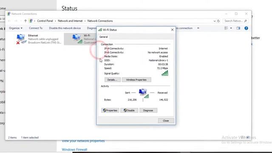
Task: Click Connect To in toolbar
Action: click(x=36, y=28)
